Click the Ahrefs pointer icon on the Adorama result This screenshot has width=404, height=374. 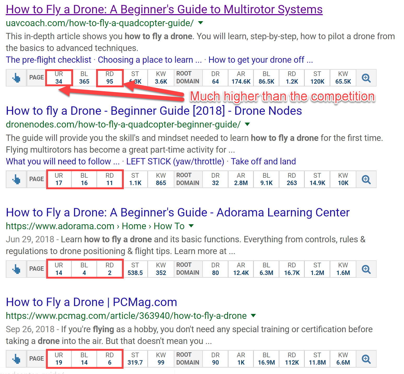coord(16,269)
